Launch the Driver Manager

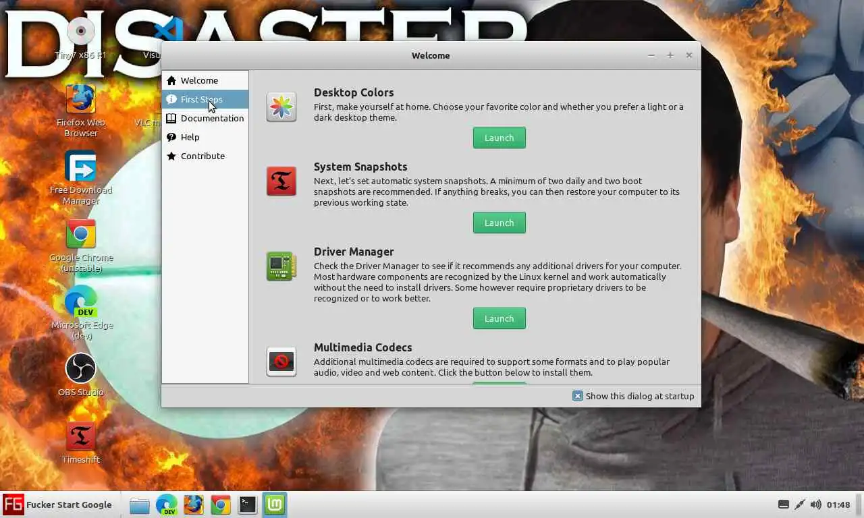coord(499,318)
